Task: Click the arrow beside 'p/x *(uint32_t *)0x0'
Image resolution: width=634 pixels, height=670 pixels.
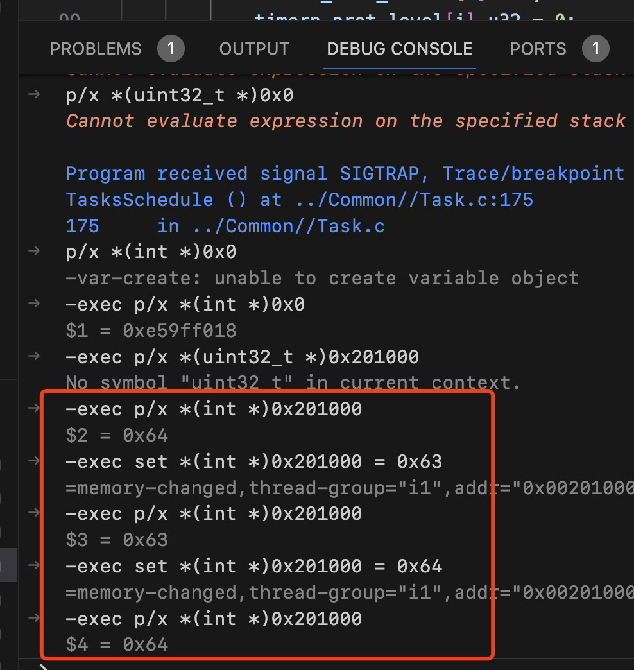Action: pyautogui.click(x=34, y=94)
